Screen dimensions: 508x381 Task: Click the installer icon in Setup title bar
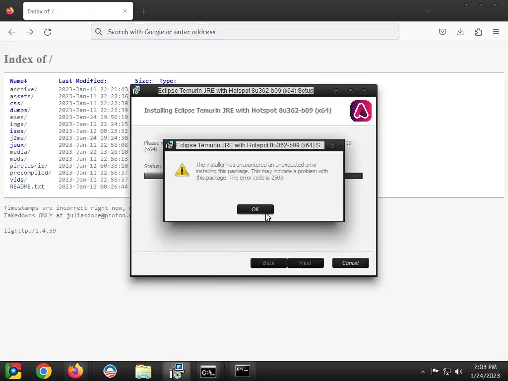point(136,90)
